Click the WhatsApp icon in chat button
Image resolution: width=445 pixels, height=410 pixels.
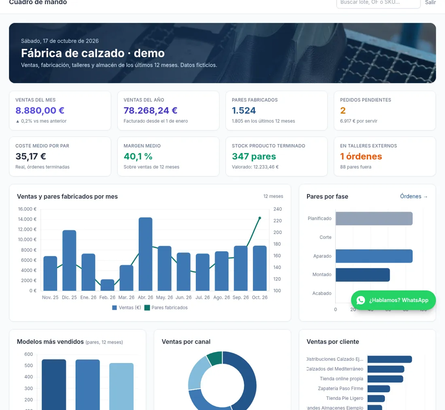(x=360, y=300)
